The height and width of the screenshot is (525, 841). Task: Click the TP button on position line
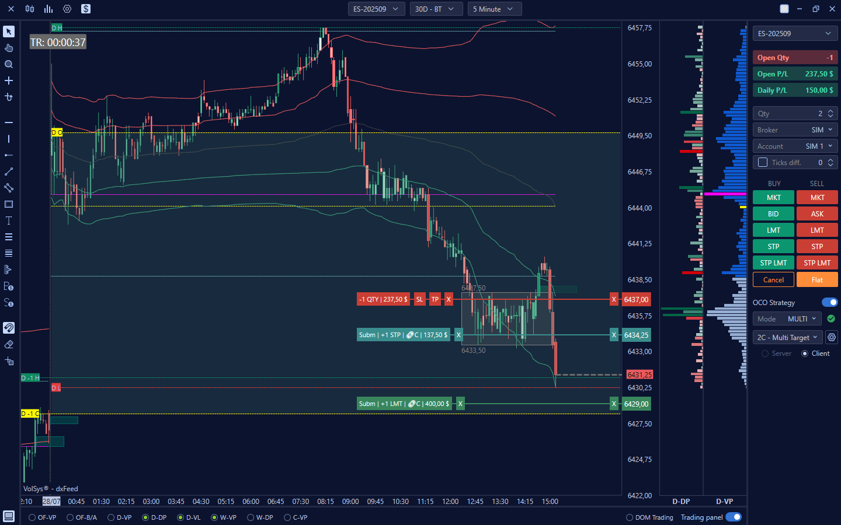pos(435,299)
